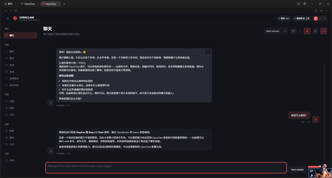Viewport: 332px width, 178px height.
Task: Open the 概览 overview panel from the sidebar
Action: [x=12, y=51]
